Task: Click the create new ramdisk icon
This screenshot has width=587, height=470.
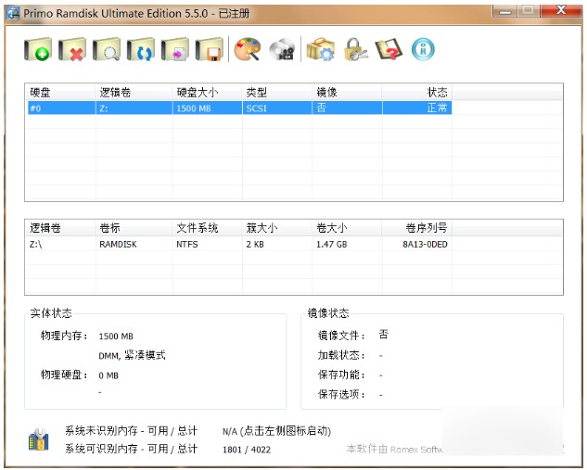Action: pos(38,49)
